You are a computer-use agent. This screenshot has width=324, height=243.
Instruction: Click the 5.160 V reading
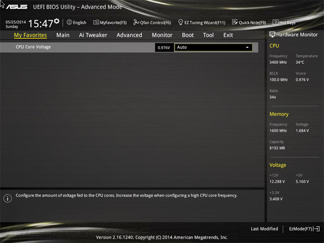coord(302,181)
